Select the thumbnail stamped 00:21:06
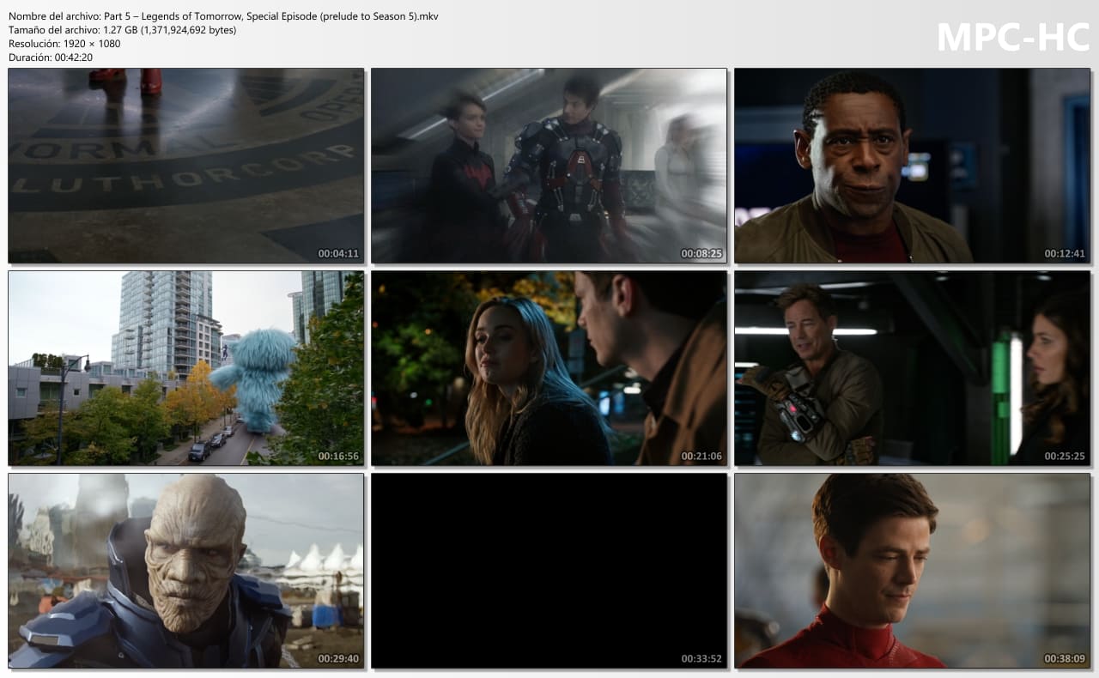 pyautogui.click(x=549, y=368)
